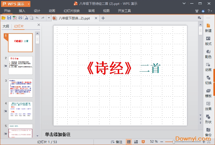Open the 模板 template sidebar icon
Screen dimensions: 215x145
tap(208, 93)
